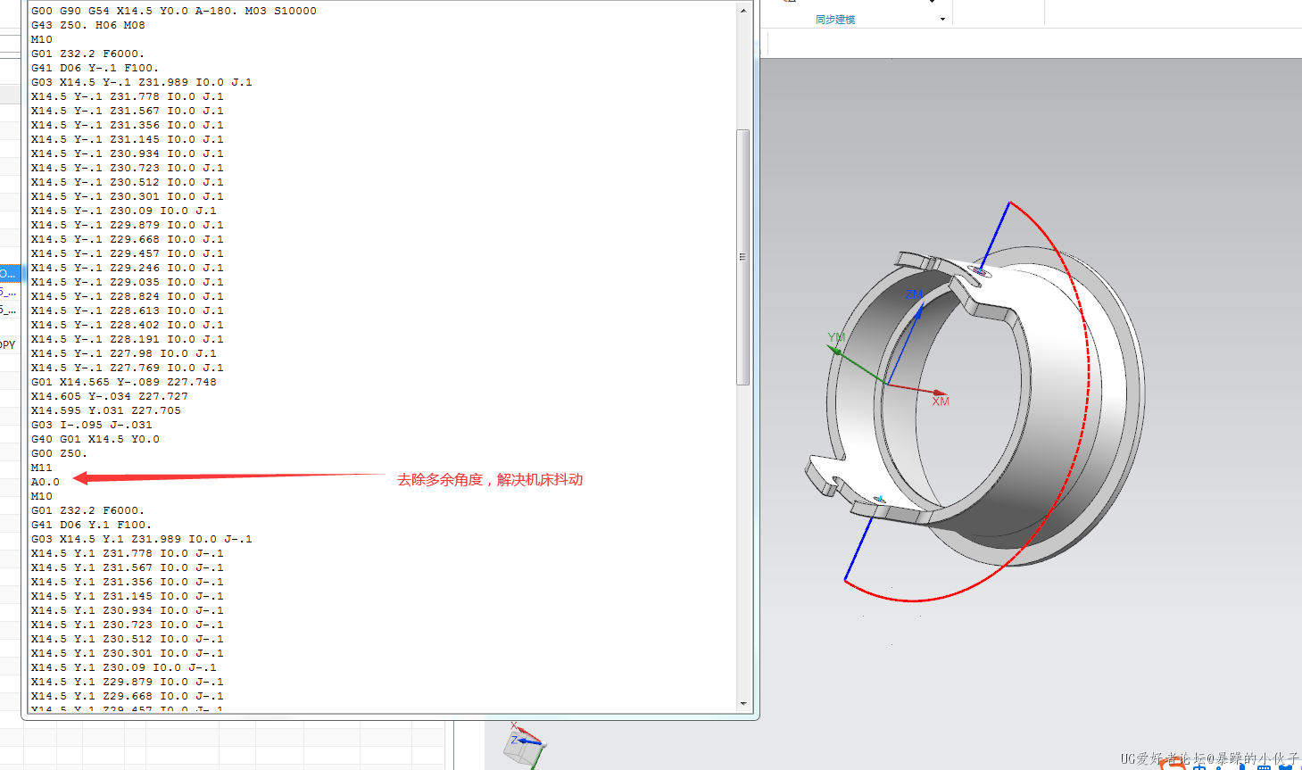The image size is (1302, 770).
Task: Click the 同步建模 ribbon group label
Action: 835,20
